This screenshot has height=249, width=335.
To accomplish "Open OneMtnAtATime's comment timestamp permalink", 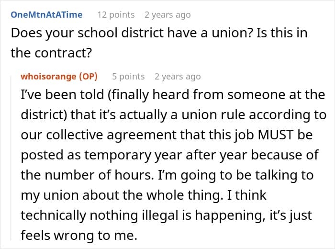I will click(x=167, y=15).
